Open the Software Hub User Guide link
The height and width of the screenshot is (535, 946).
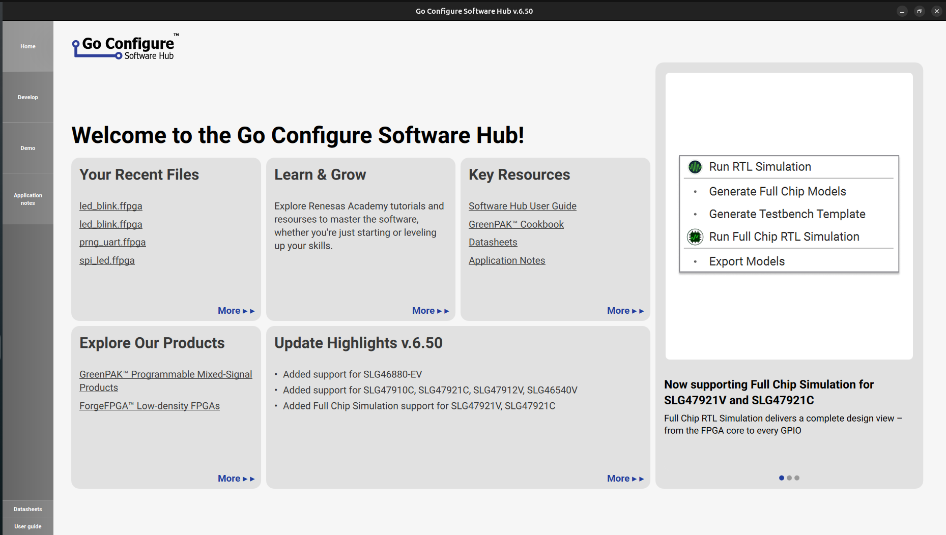522,206
